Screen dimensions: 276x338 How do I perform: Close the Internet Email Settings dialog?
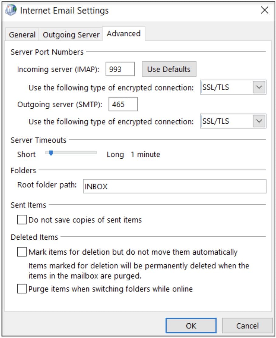coord(264,10)
